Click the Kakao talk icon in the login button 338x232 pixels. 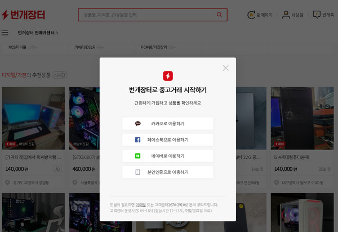(138, 124)
